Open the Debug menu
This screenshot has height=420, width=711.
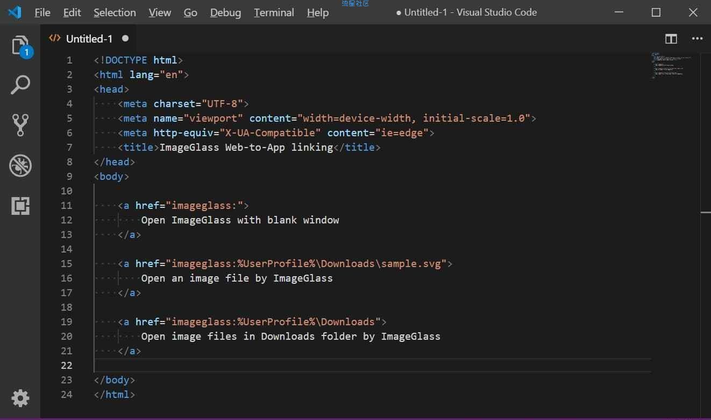(x=225, y=12)
